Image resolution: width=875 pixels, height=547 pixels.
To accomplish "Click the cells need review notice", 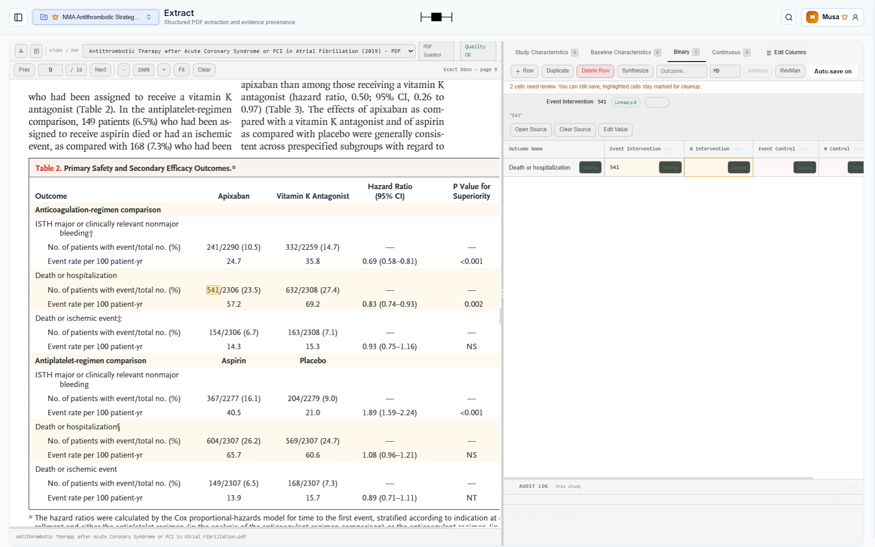I will tap(605, 87).
